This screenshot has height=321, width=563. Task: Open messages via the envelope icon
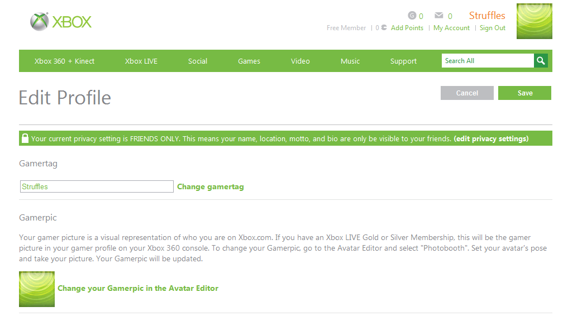point(439,15)
